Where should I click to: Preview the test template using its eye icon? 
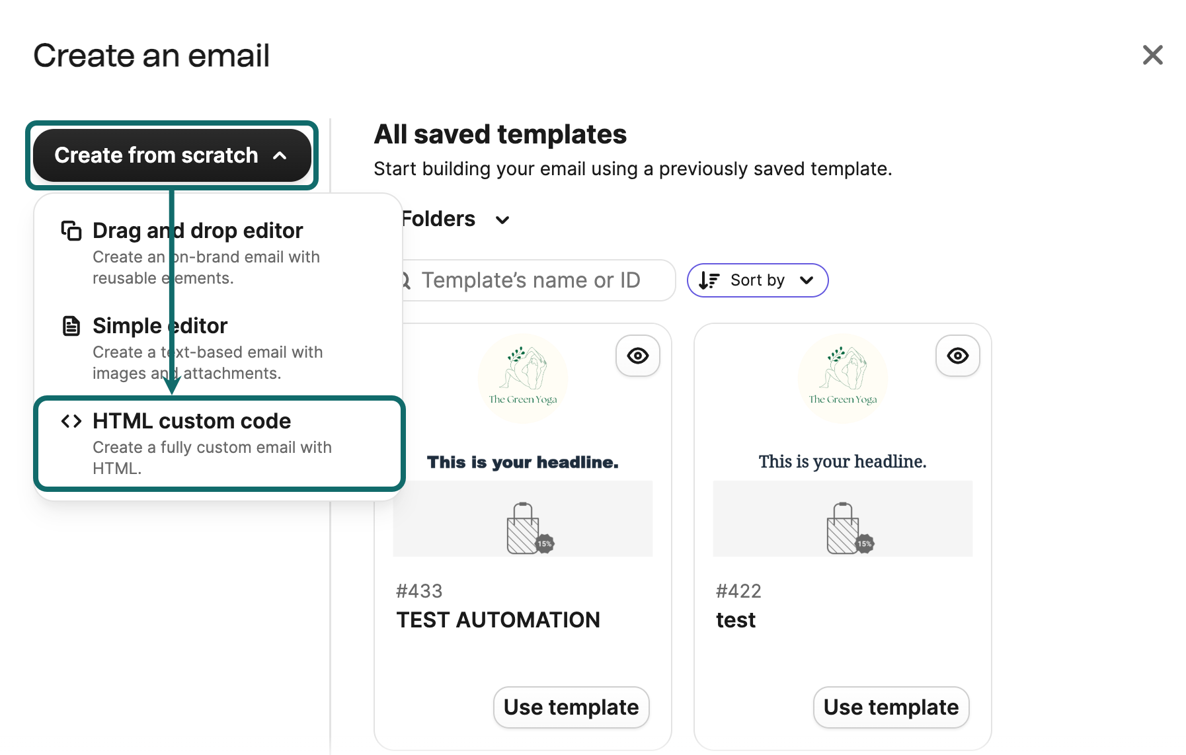tap(957, 356)
